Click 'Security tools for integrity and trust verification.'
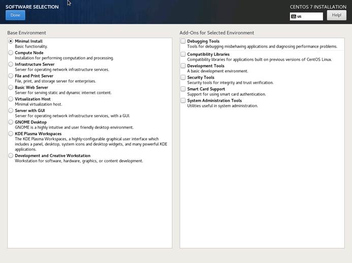 click(230, 83)
